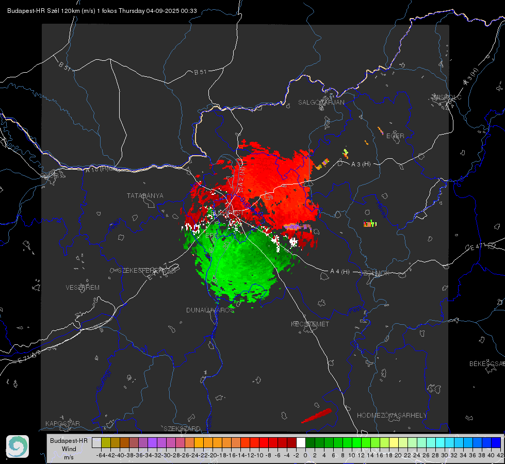Click the timestamp 'Thursday 04-09-2025 00:33'
505x464 pixels.
tap(157, 11)
